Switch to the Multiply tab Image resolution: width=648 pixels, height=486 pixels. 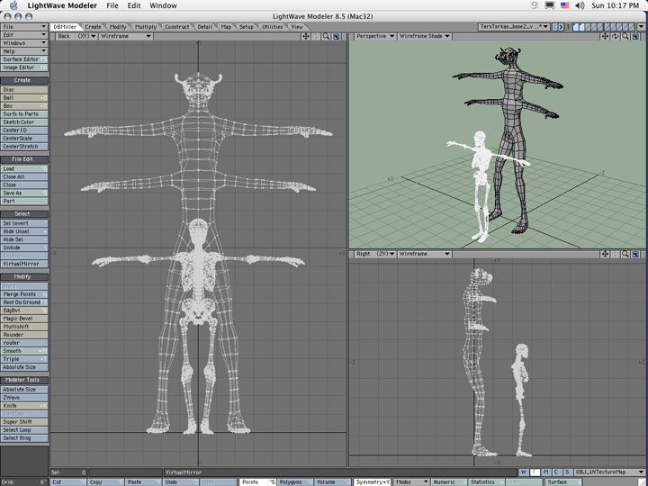[x=146, y=27]
